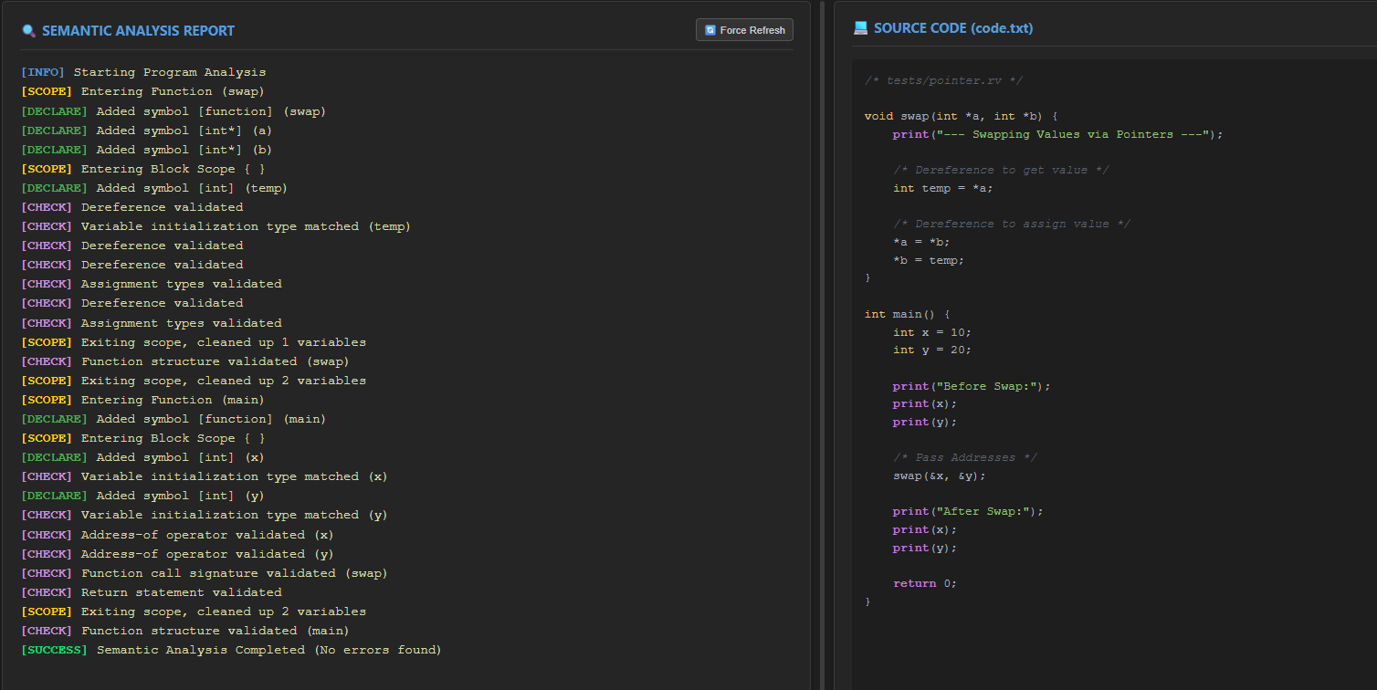Screen dimensions: 1377x690
Task: Click comment Dereference to get value
Action: point(1001,170)
